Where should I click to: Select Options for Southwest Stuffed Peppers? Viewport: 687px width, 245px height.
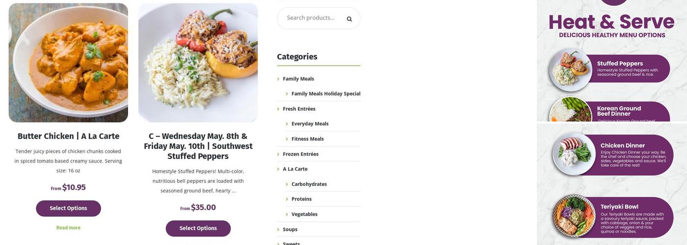(x=198, y=228)
